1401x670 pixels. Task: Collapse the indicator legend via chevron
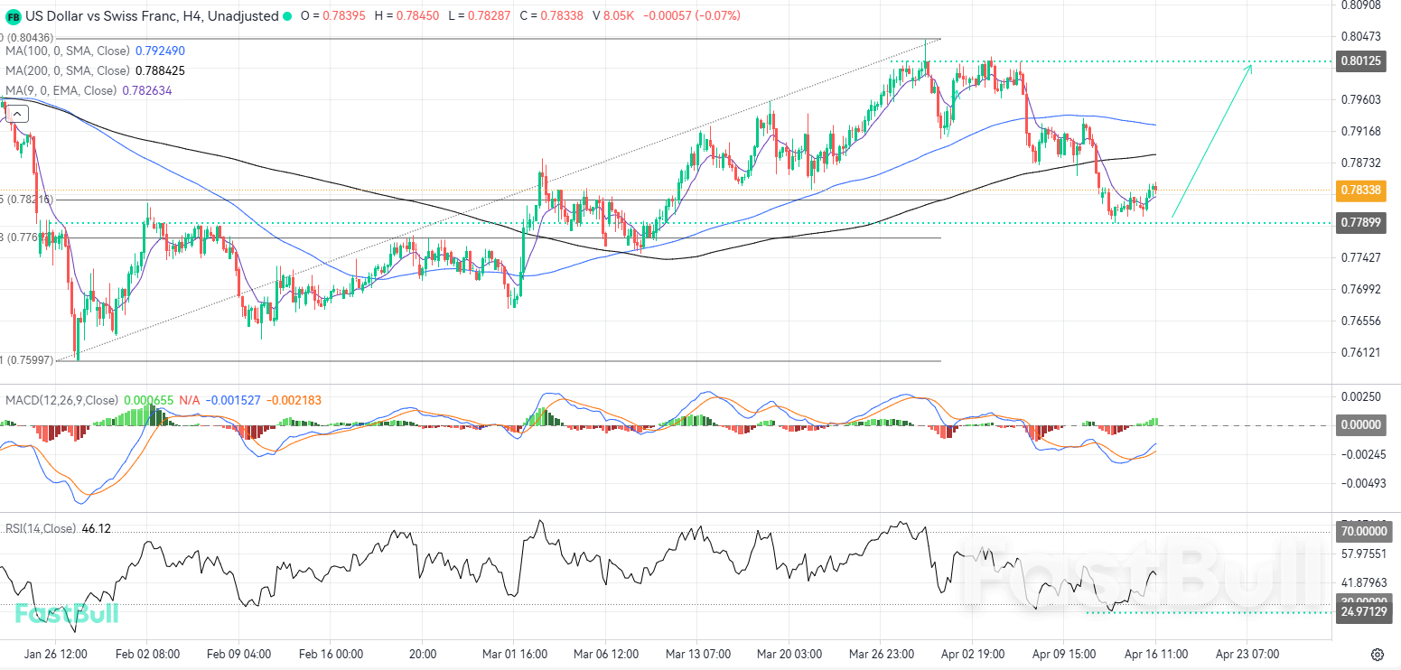pyautogui.click(x=17, y=113)
